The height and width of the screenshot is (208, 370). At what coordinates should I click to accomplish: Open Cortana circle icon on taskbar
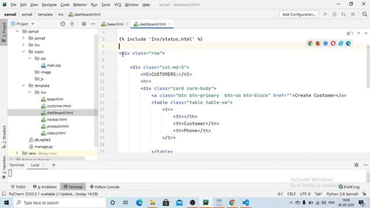pyautogui.click(x=113, y=203)
